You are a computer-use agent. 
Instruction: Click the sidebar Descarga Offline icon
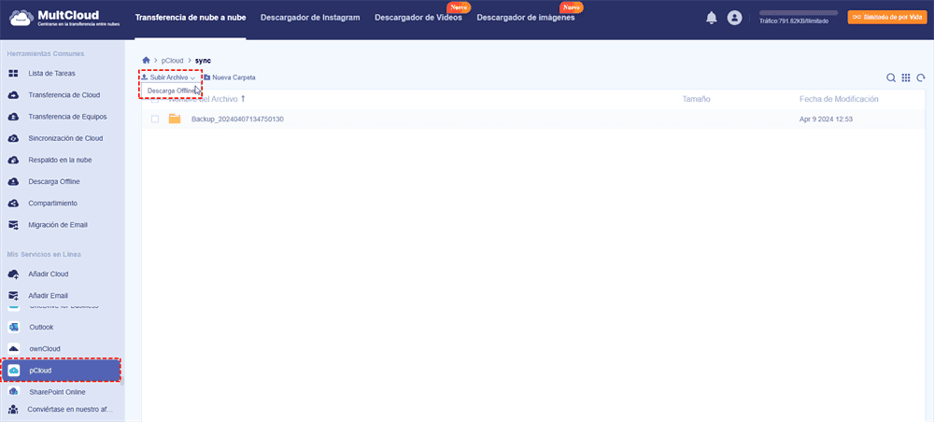coord(13,181)
